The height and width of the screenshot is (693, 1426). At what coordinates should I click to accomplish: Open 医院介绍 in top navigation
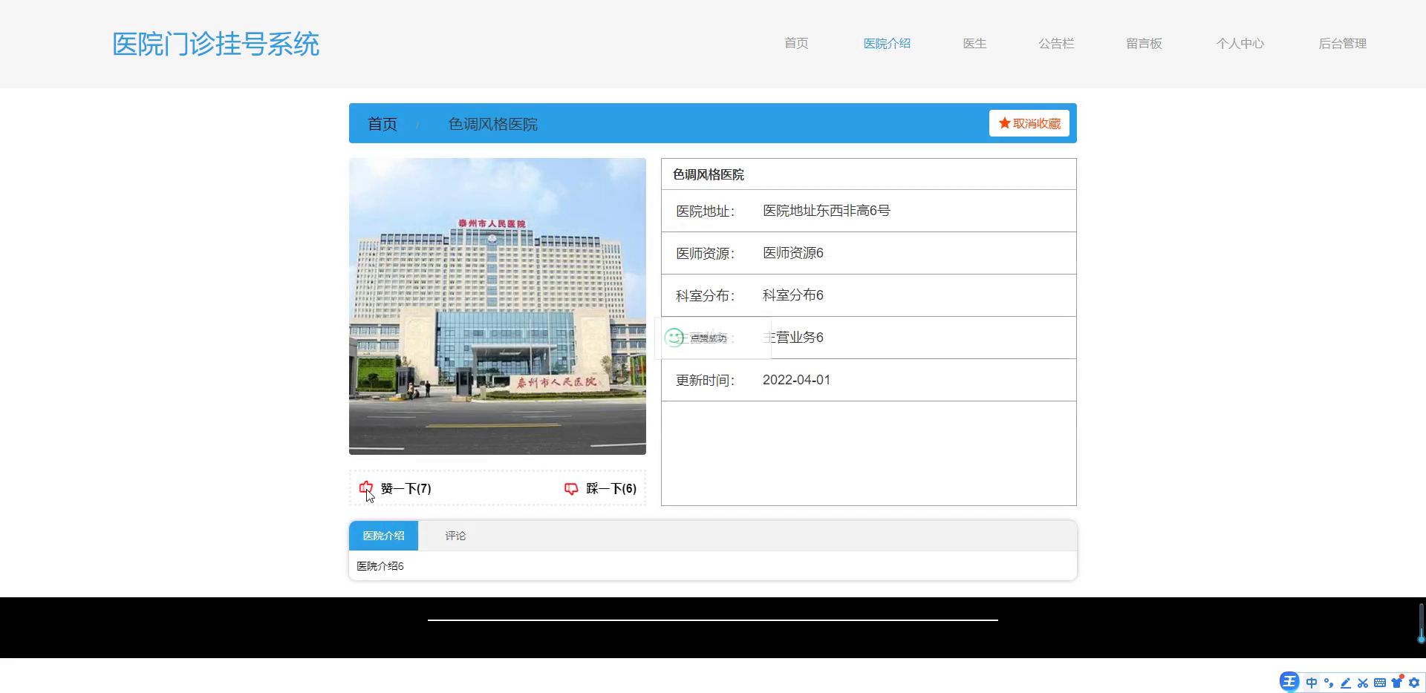(887, 43)
